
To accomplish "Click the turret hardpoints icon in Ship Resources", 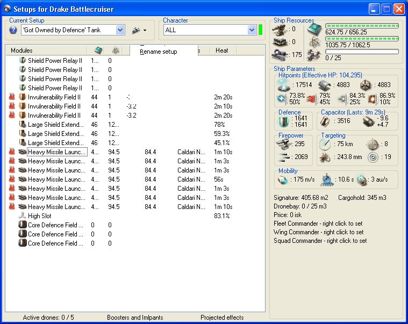I will pyautogui.click(x=280, y=29).
